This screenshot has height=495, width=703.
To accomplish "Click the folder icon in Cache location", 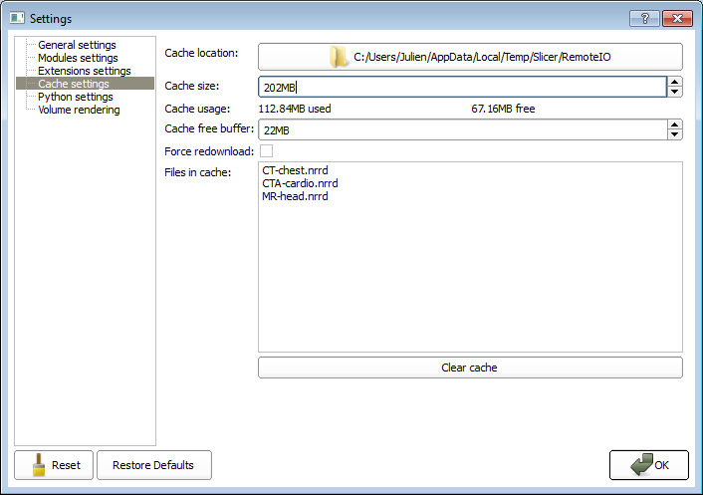I will (340, 57).
